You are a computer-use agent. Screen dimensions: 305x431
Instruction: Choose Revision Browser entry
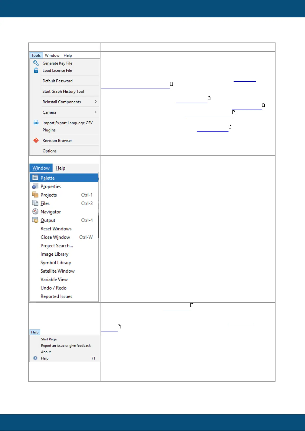(x=57, y=141)
